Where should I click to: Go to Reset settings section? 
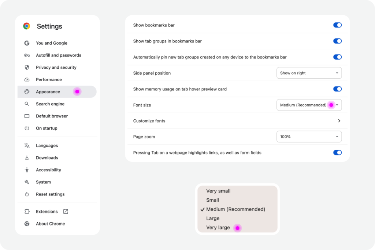coord(50,194)
